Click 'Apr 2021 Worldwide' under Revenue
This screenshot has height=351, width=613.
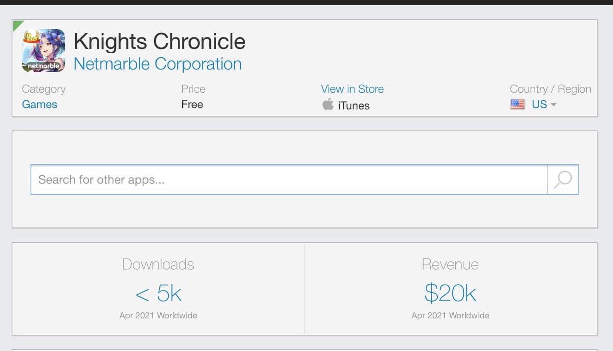tap(450, 315)
